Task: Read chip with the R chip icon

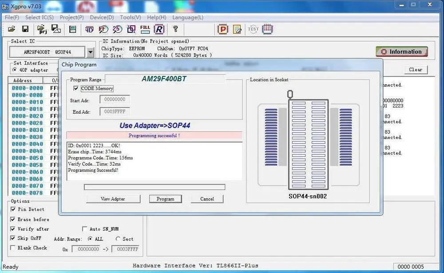Action: (159, 29)
